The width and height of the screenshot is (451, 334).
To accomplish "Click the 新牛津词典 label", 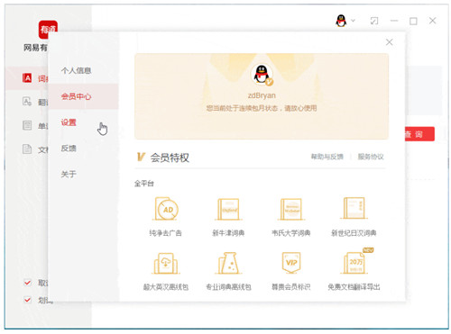I will 228,233.
